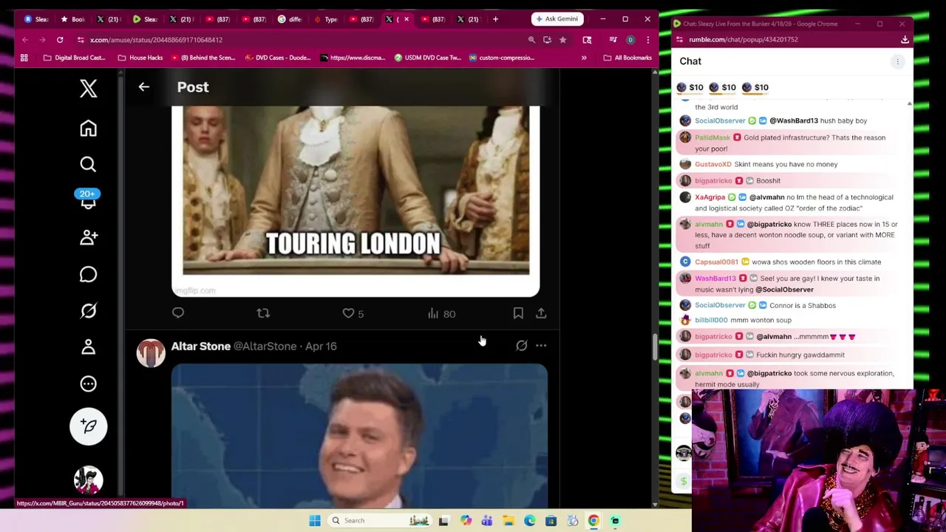The image size is (946, 532).
Task: Click Capsual0081 username in chat
Action: (x=716, y=262)
